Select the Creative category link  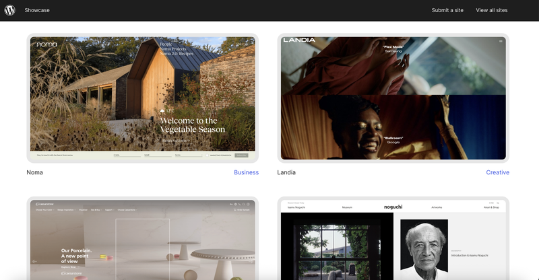pyautogui.click(x=497, y=172)
